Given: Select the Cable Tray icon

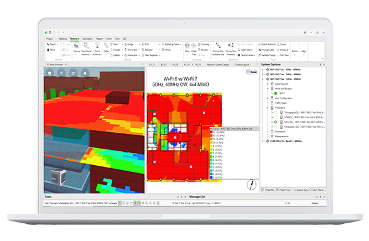Looking at the screenshot, I should tap(194, 48).
